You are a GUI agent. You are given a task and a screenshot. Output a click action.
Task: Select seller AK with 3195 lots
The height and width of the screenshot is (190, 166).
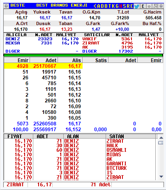(x=122, y=47)
